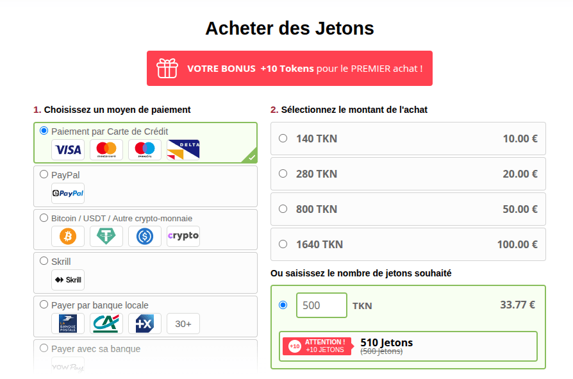Click the Mastercard icon

tap(106, 149)
